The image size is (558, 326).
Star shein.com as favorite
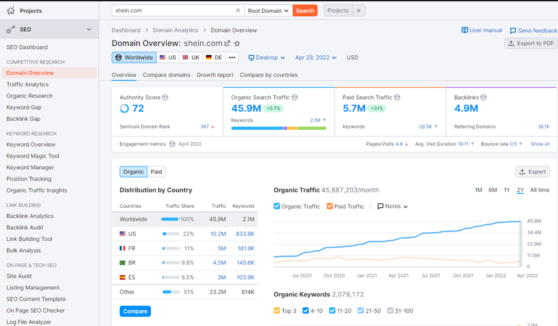pos(237,43)
